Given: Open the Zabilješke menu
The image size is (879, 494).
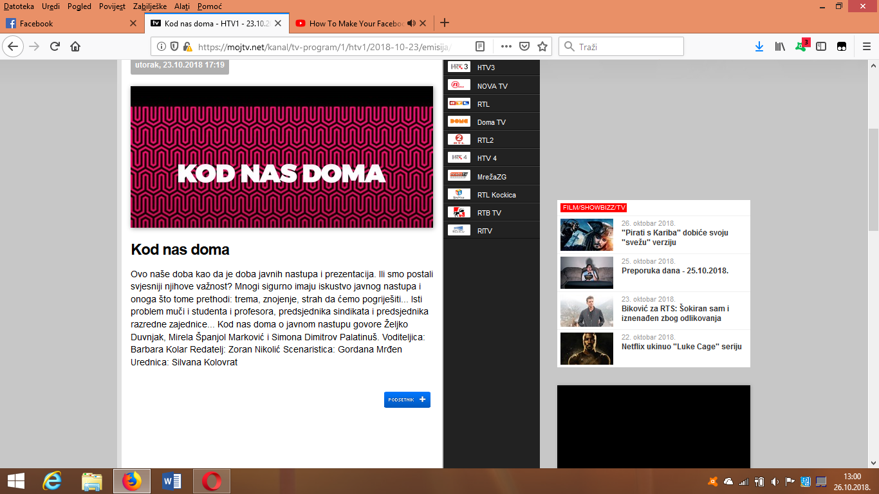Looking at the screenshot, I should 150,6.
